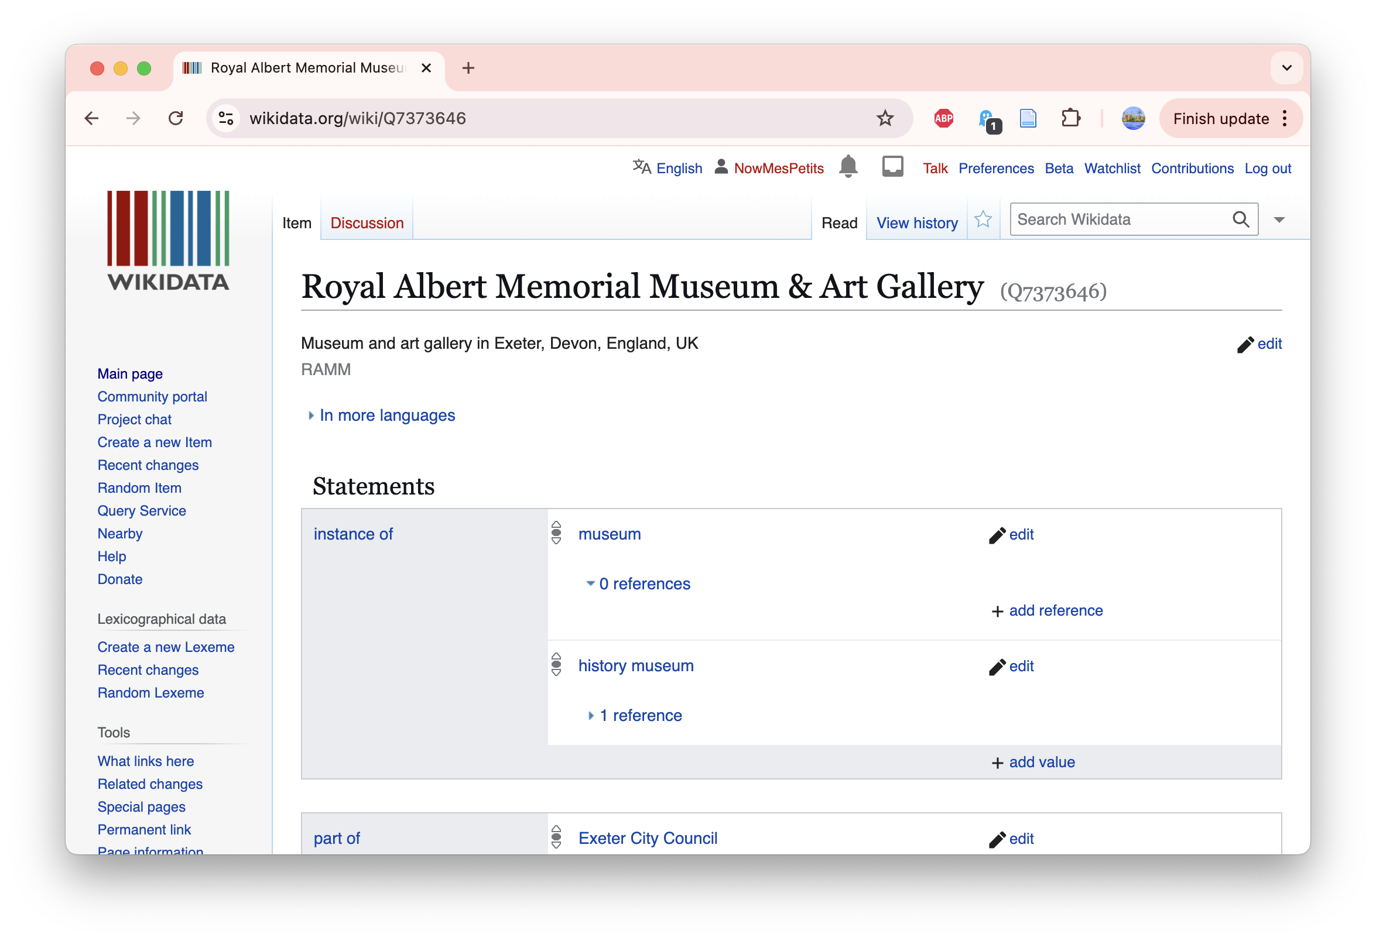
Task: Reload the page with the refresh icon
Action: point(176,118)
